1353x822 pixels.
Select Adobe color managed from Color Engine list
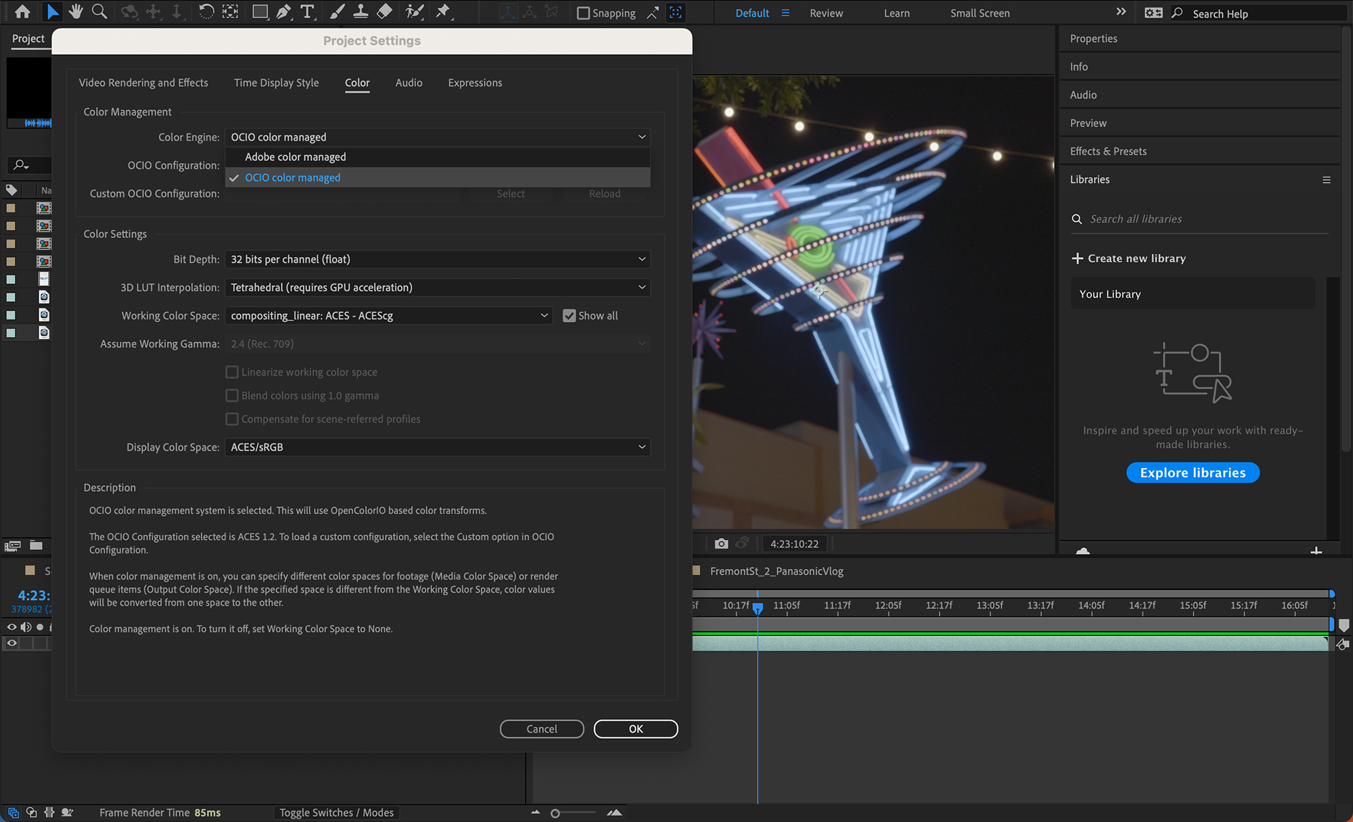click(x=295, y=156)
